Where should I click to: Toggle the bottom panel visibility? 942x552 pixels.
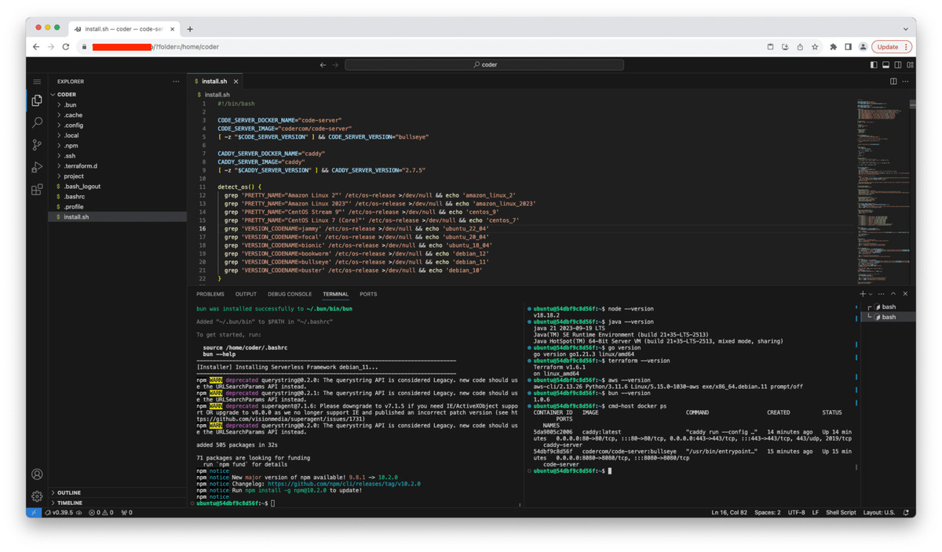pyautogui.click(x=886, y=65)
